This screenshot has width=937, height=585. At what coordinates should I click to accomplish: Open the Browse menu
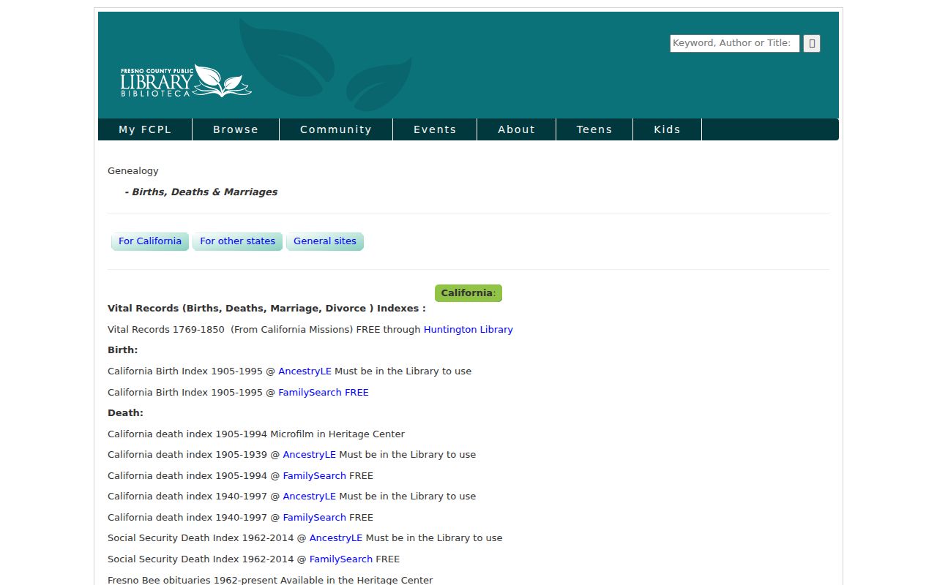click(236, 129)
